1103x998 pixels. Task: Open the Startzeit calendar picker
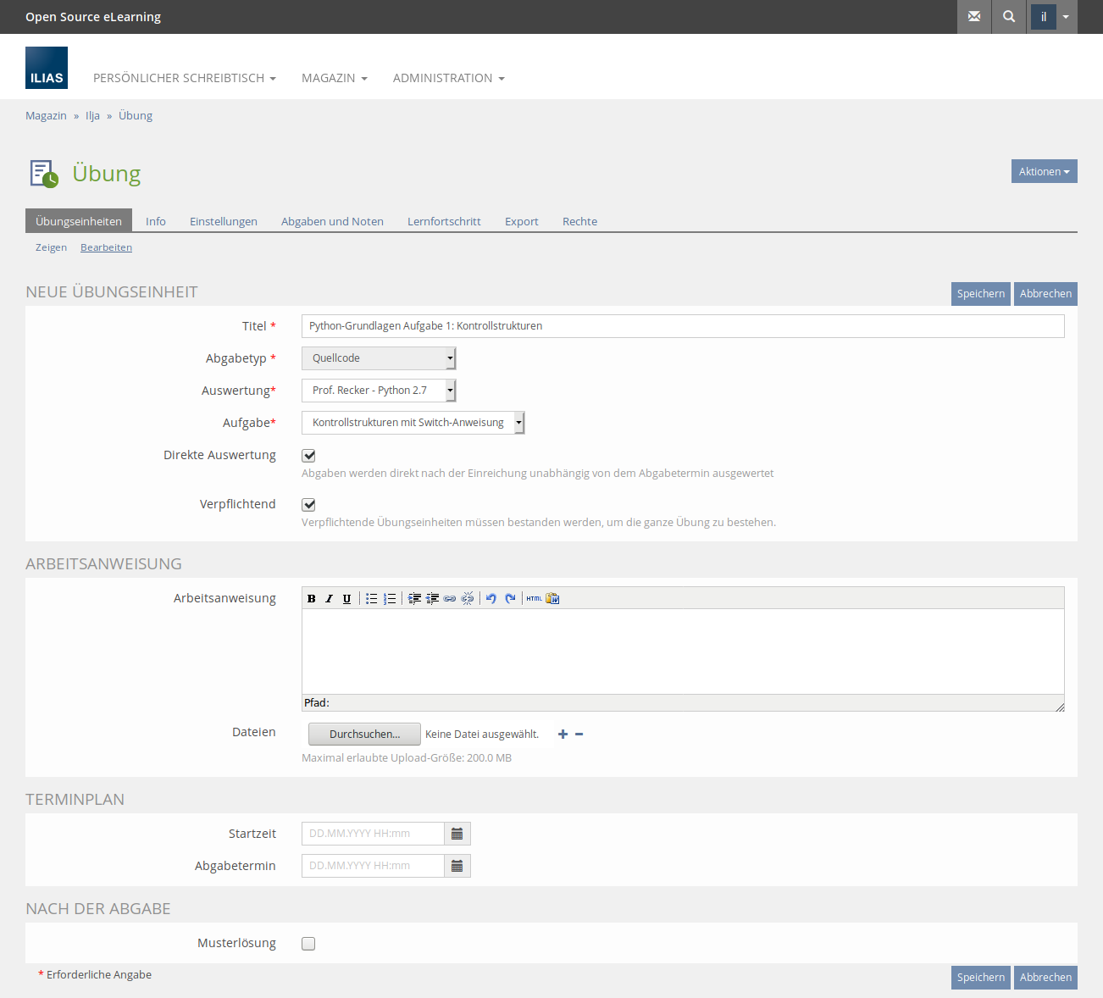[x=457, y=834]
